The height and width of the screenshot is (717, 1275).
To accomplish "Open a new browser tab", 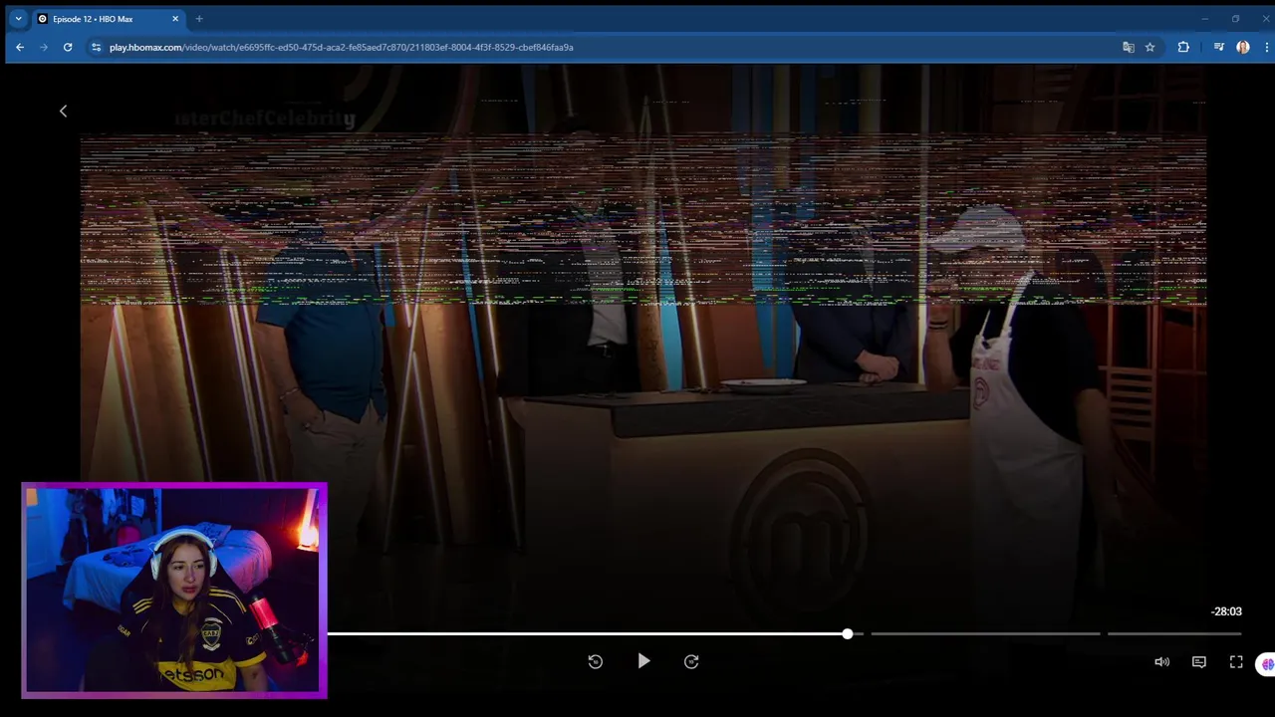I will (x=199, y=19).
